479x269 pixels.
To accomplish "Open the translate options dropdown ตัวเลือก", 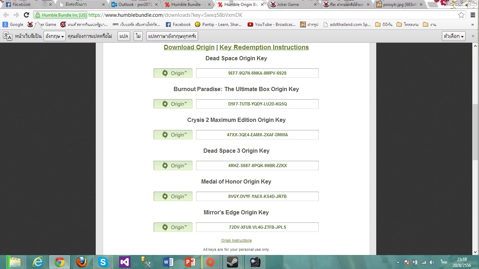I will tap(454, 36).
